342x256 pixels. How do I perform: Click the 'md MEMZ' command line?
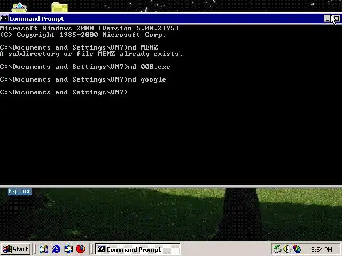(79, 47)
